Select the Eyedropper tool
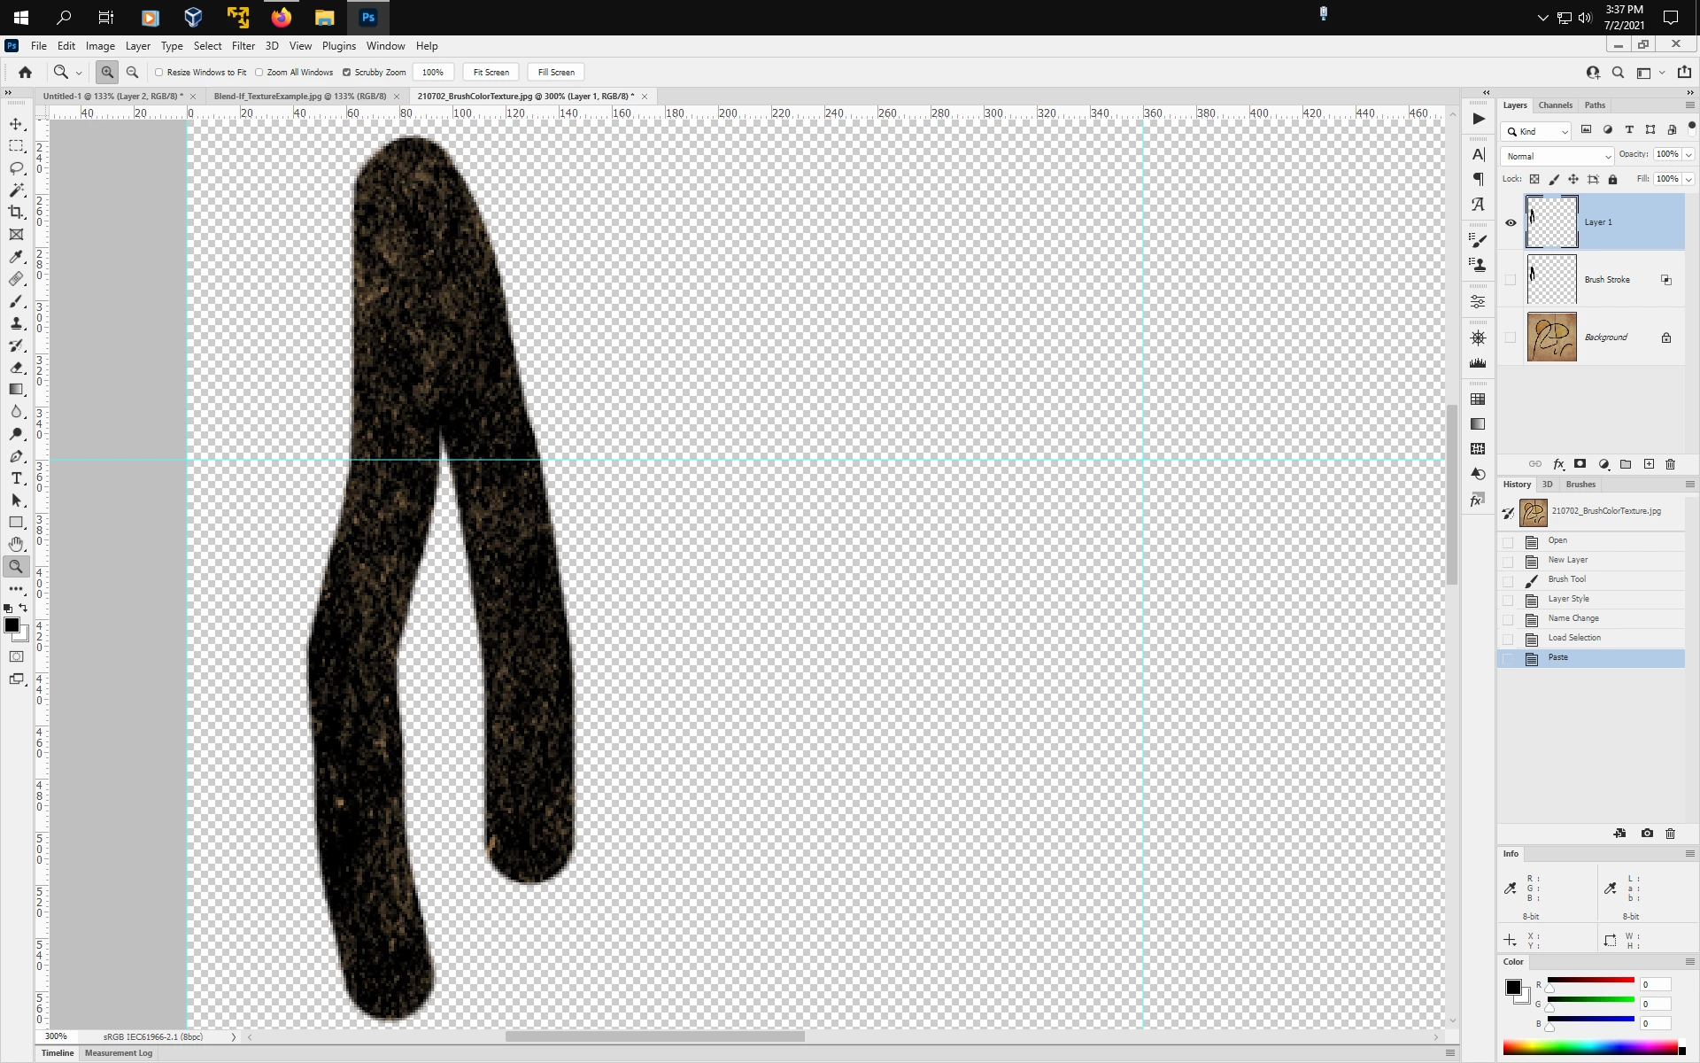This screenshot has width=1700, height=1063. pyautogui.click(x=16, y=257)
